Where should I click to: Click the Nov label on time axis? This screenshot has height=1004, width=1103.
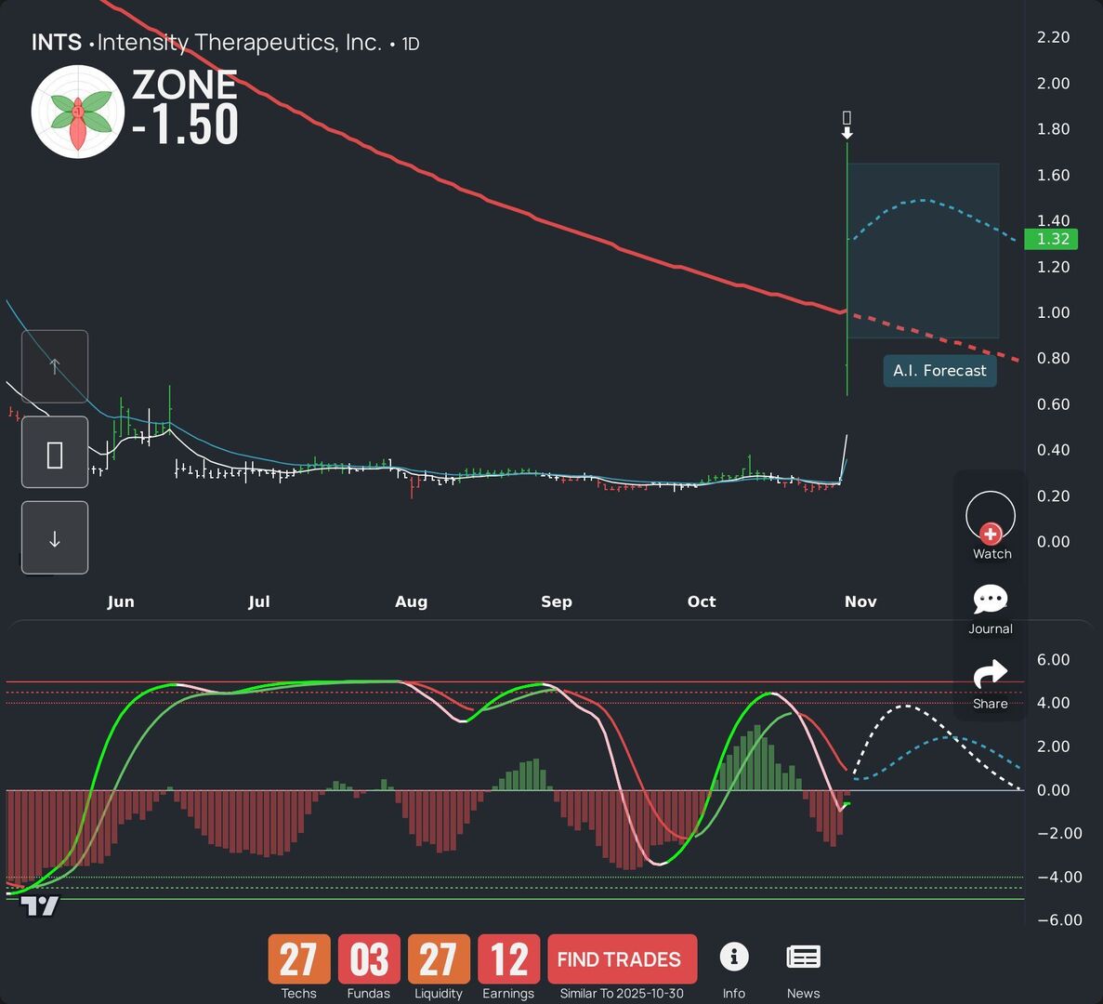coord(860,601)
